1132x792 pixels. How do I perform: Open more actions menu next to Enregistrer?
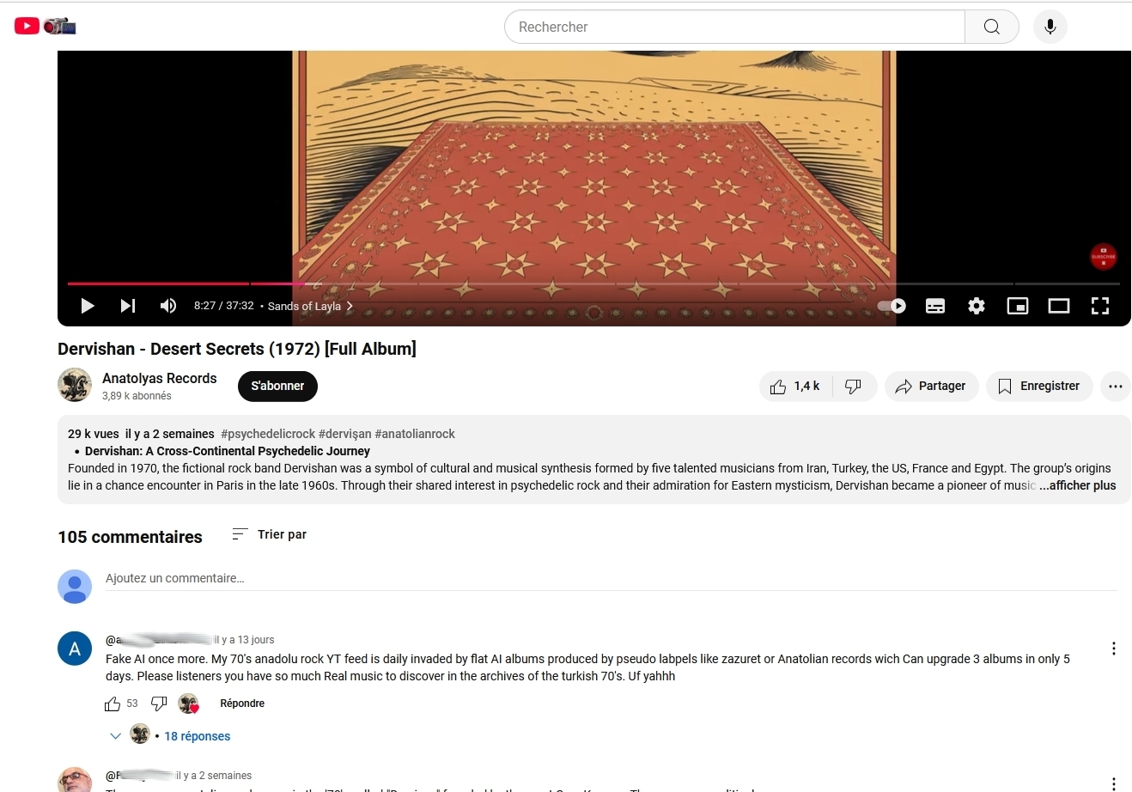coord(1115,387)
